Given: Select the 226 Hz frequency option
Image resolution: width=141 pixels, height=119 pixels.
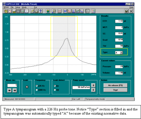Looking at the screenshot, I should [40, 86].
